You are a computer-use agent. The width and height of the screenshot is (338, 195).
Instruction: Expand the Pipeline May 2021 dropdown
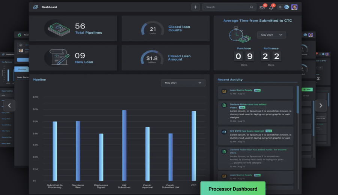(183, 83)
